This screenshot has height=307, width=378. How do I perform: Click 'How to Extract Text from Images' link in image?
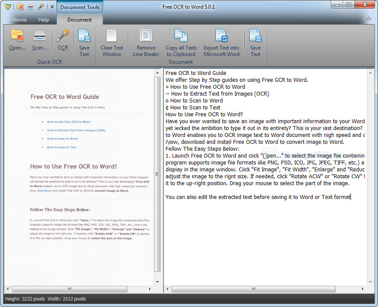pos(76,130)
